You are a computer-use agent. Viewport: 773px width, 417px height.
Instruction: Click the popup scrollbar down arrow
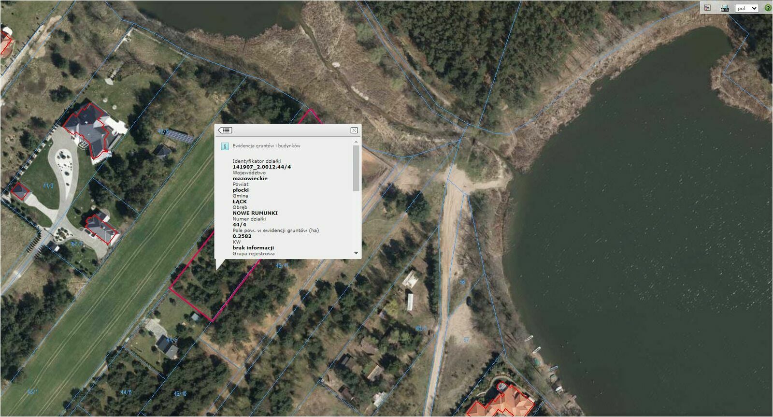point(356,253)
